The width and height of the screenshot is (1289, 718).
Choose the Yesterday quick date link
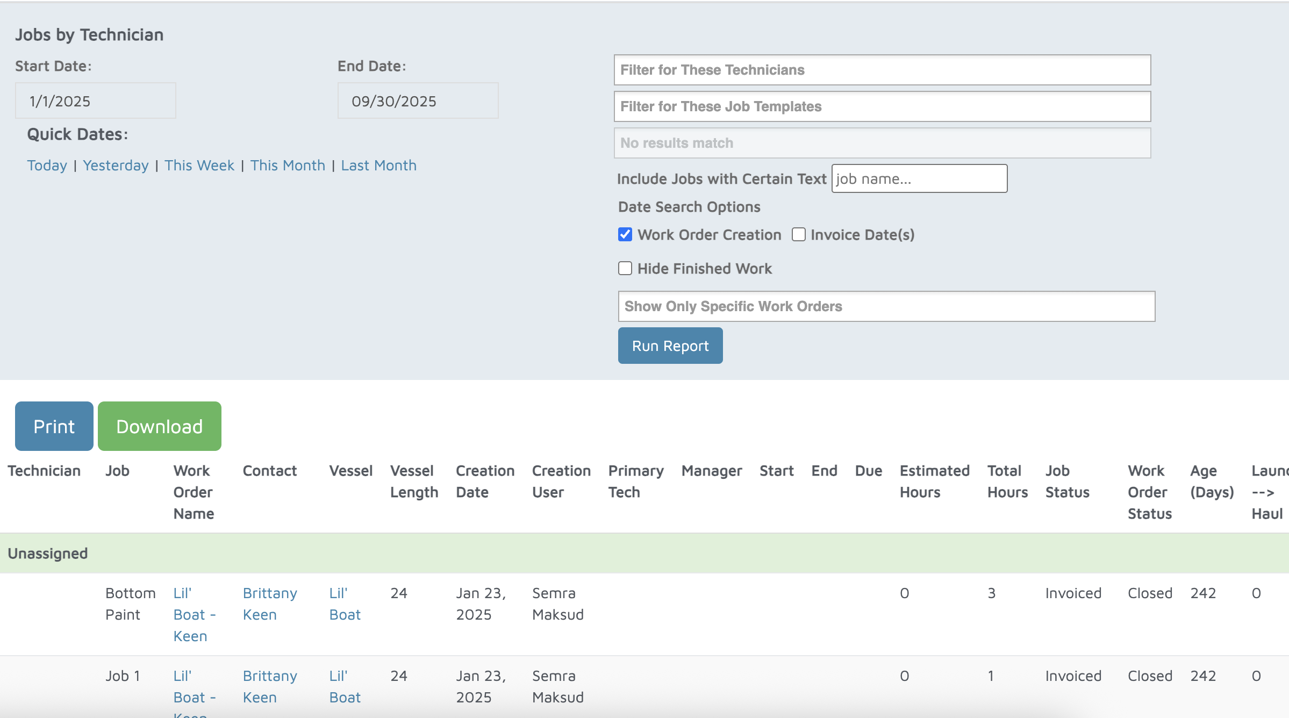(x=116, y=166)
